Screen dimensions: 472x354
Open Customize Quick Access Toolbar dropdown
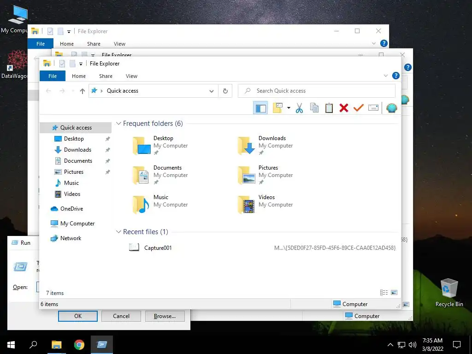[81, 64]
